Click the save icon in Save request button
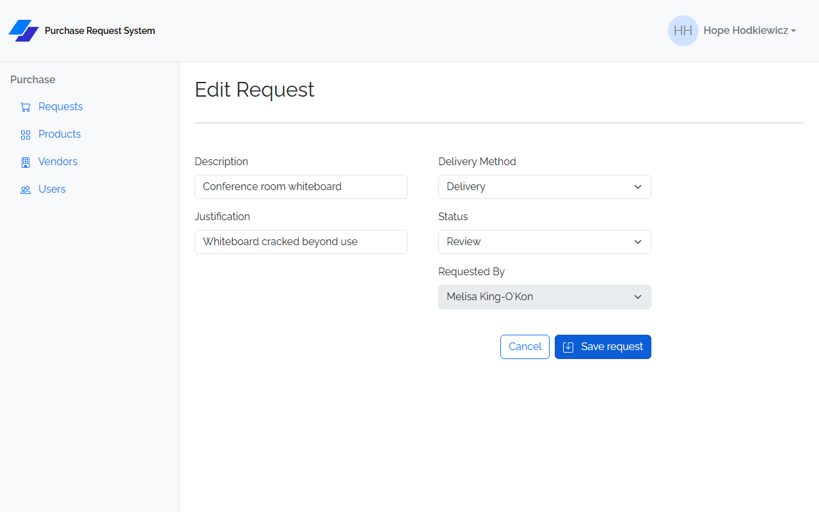Screen dimensions: 819x512 pos(568,347)
